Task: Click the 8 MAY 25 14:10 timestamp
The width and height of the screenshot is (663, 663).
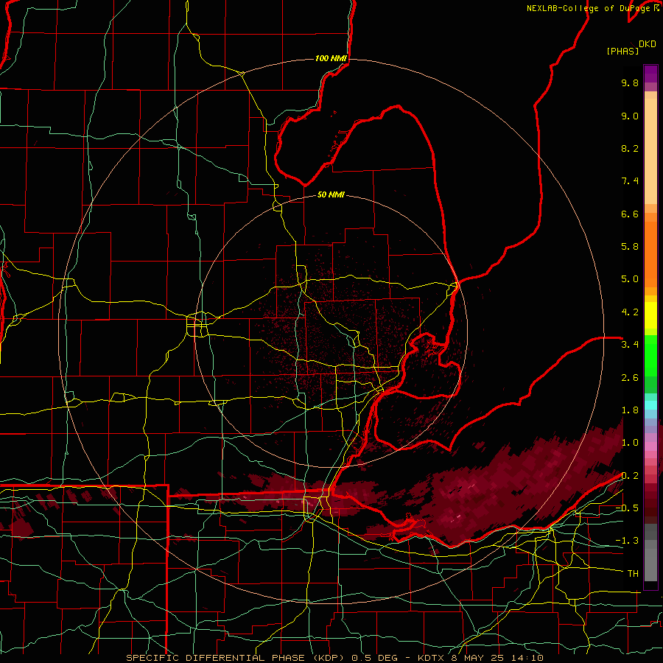Action: (x=497, y=658)
